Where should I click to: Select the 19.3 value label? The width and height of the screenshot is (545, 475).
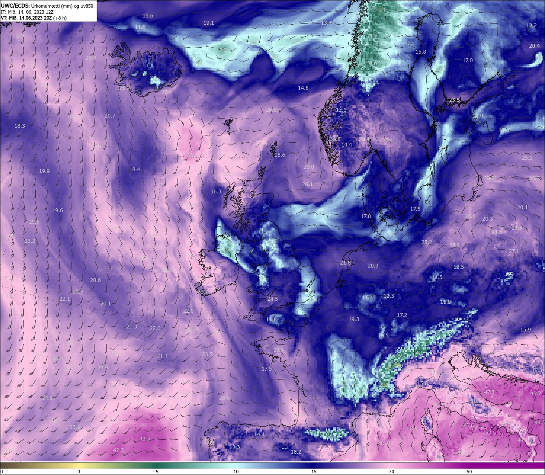point(354,320)
